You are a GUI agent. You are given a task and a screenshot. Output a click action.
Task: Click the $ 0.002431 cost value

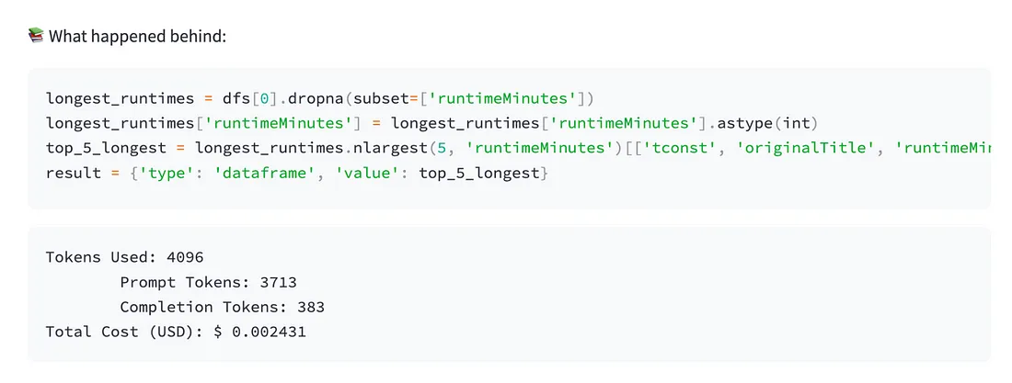[x=259, y=332]
